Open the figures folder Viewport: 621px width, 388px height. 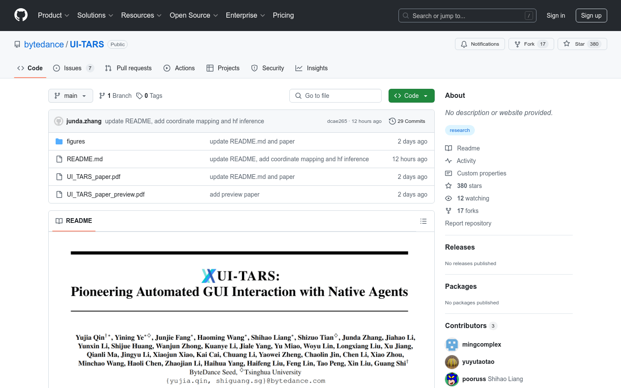pyautogui.click(x=76, y=141)
